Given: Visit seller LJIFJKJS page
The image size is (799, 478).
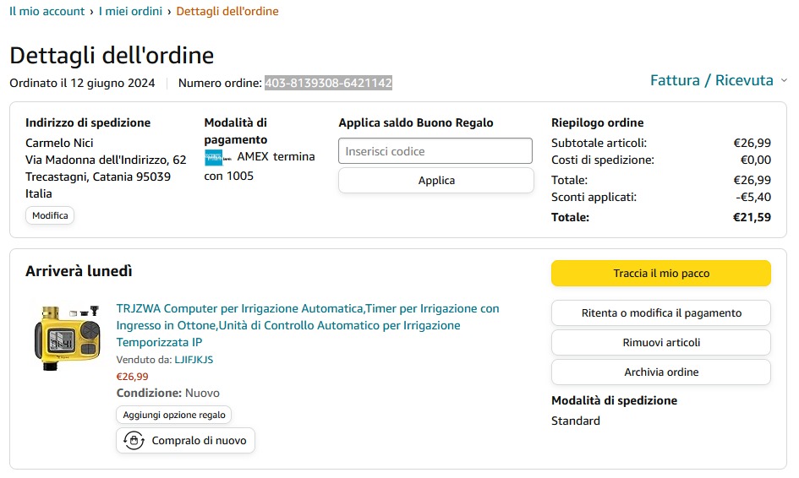Looking at the screenshot, I should click(194, 360).
